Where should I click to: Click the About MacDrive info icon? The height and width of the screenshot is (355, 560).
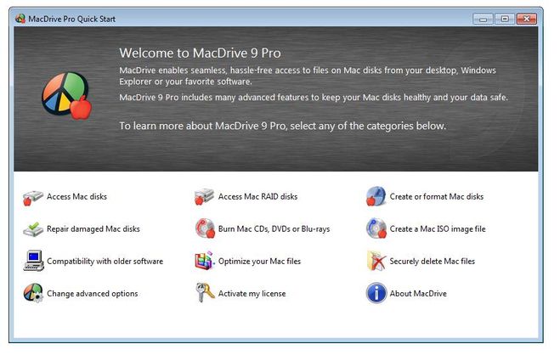(376, 293)
